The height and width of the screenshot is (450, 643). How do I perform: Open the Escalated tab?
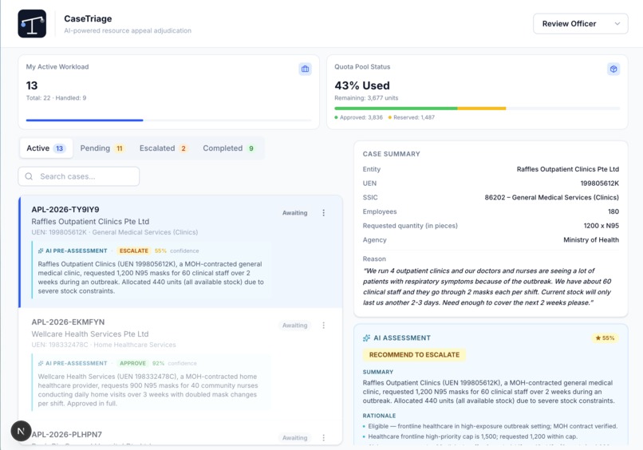(164, 148)
